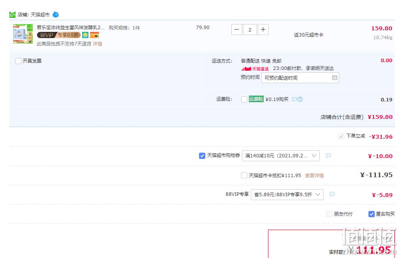Click the 88VIP 专享9.5折 badge
Image resolution: width=400 pixels, height=258 pixels.
point(59,35)
